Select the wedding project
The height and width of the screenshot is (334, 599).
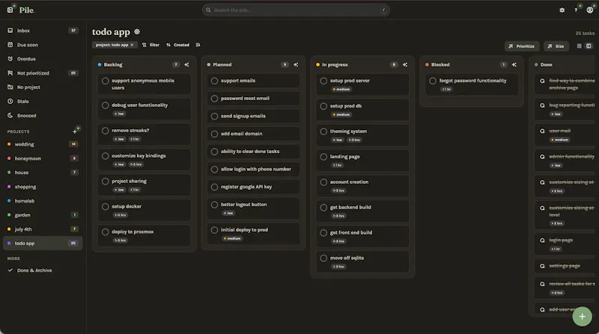click(x=43, y=144)
